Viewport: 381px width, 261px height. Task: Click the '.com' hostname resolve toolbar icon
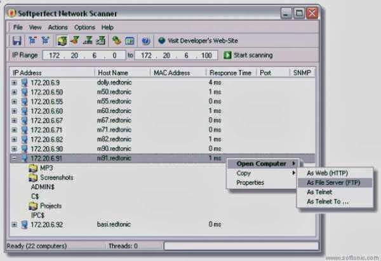point(88,41)
